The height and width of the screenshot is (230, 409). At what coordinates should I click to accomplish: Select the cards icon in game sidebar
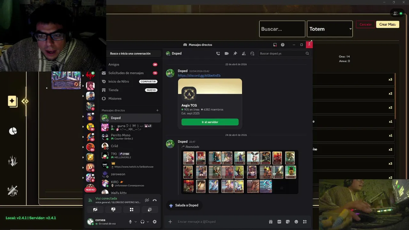click(12, 102)
